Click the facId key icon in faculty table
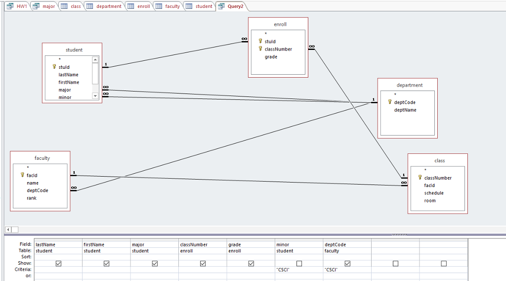This screenshot has height=281, width=506. 22,175
